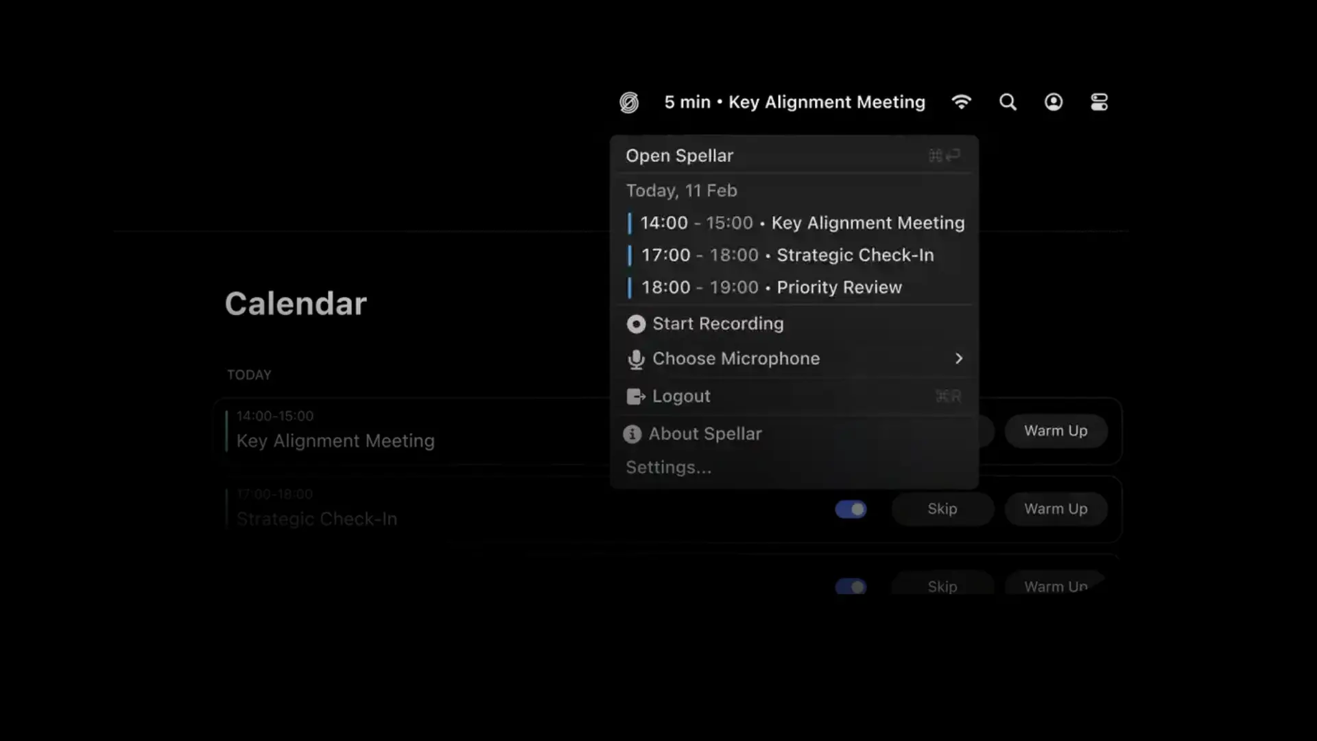The height and width of the screenshot is (741, 1317).
Task: Toggle the switch in the Strategic Check-In row
Action: pos(851,510)
